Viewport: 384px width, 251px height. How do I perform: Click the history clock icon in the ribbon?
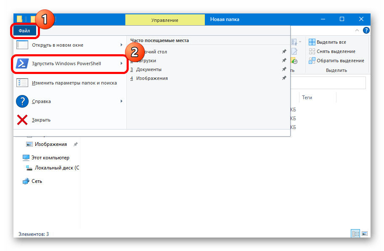tap(294, 61)
